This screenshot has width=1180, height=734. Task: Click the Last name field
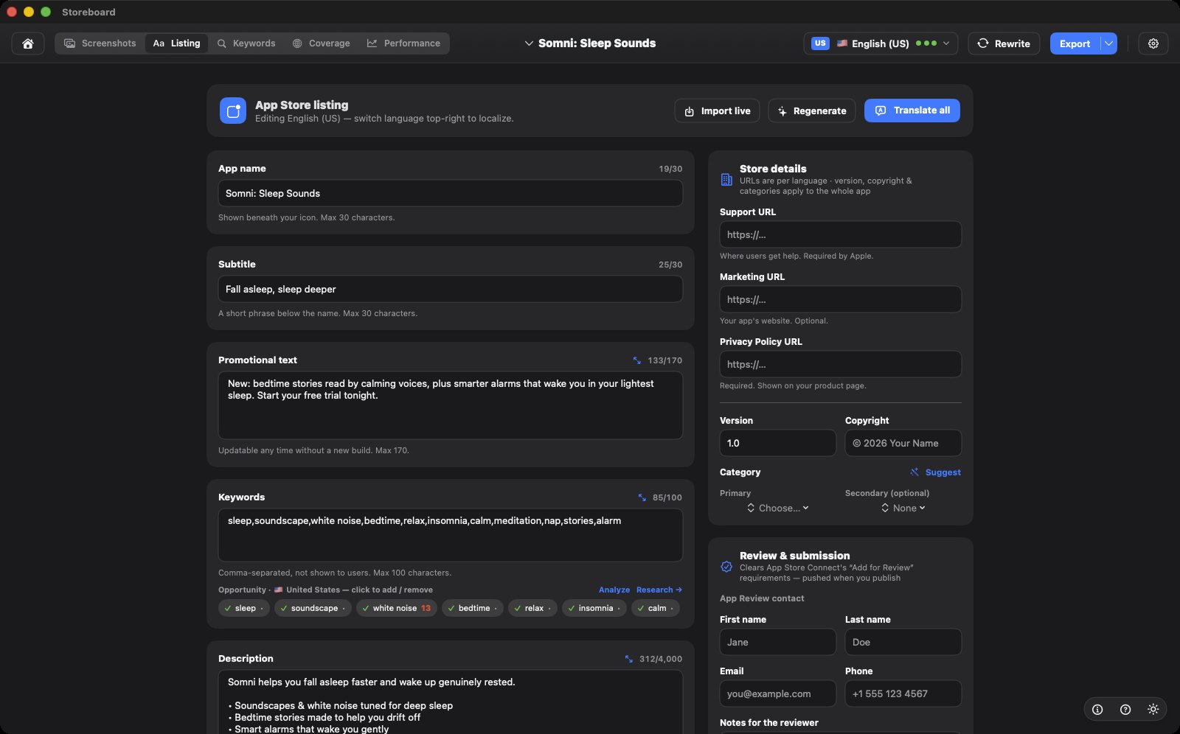tap(903, 642)
